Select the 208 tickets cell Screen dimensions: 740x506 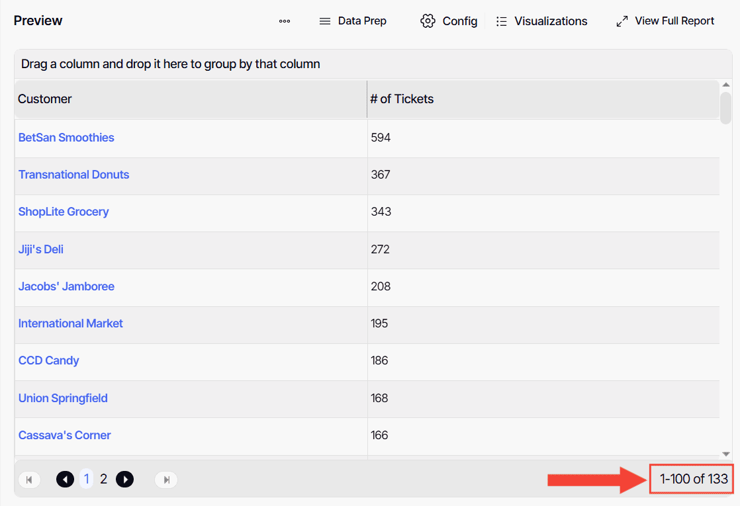(543, 288)
